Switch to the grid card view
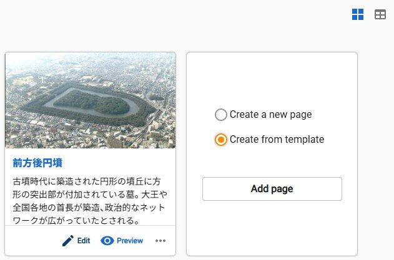Viewport: 394px width, 260px height. pyautogui.click(x=358, y=14)
